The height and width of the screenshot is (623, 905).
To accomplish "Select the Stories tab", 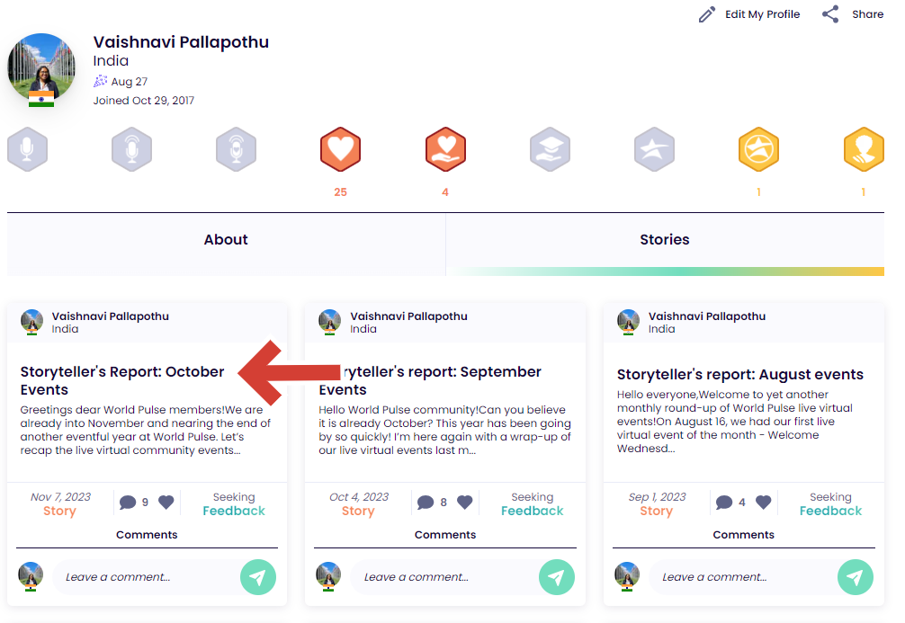I will (665, 240).
